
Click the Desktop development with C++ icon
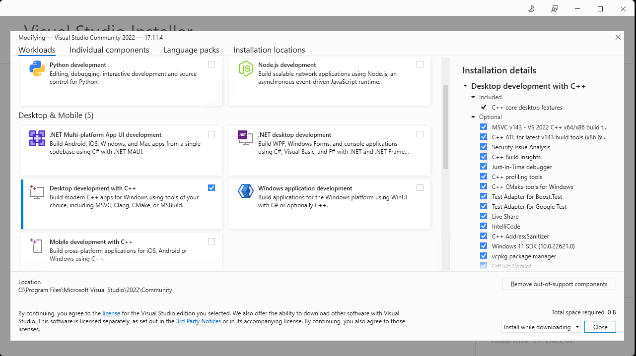(x=37, y=192)
